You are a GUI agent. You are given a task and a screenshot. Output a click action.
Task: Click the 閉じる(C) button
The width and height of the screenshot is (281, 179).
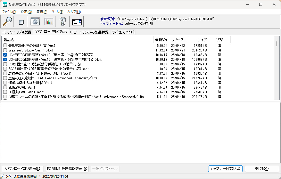[262, 169]
